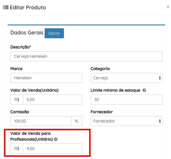
Task: Click the professionals price field showing 4,00
Action: (x=53, y=148)
